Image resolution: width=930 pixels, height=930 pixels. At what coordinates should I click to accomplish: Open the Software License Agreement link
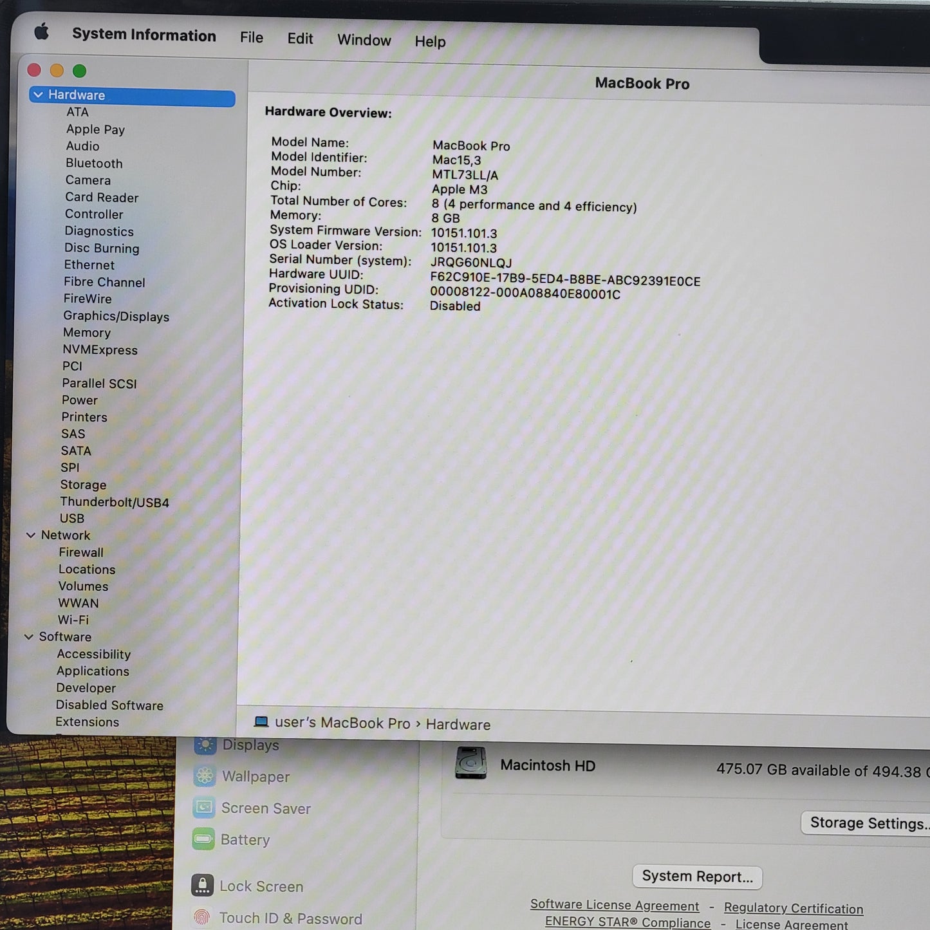[x=614, y=905]
